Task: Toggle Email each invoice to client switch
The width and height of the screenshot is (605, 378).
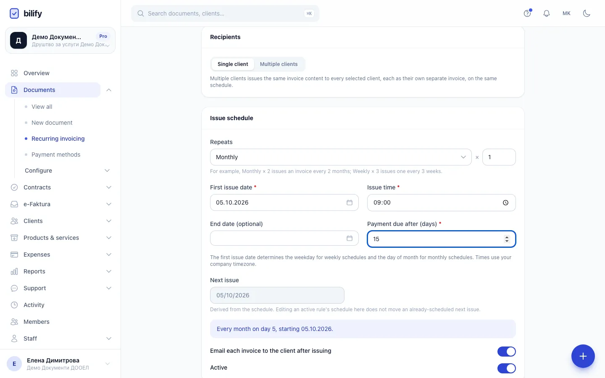Action: pyautogui.click(x=507, y=352)
